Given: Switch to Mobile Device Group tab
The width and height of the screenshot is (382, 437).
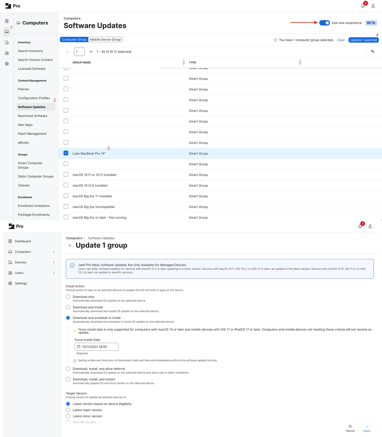Looking at the screenshot, I should click(x=106, y=39).
